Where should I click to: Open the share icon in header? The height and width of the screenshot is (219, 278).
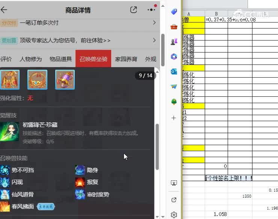pyautogui.click(x=133, y=10)
